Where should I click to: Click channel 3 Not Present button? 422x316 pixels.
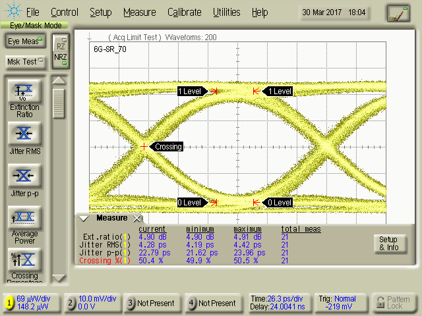tap(152, 303)
